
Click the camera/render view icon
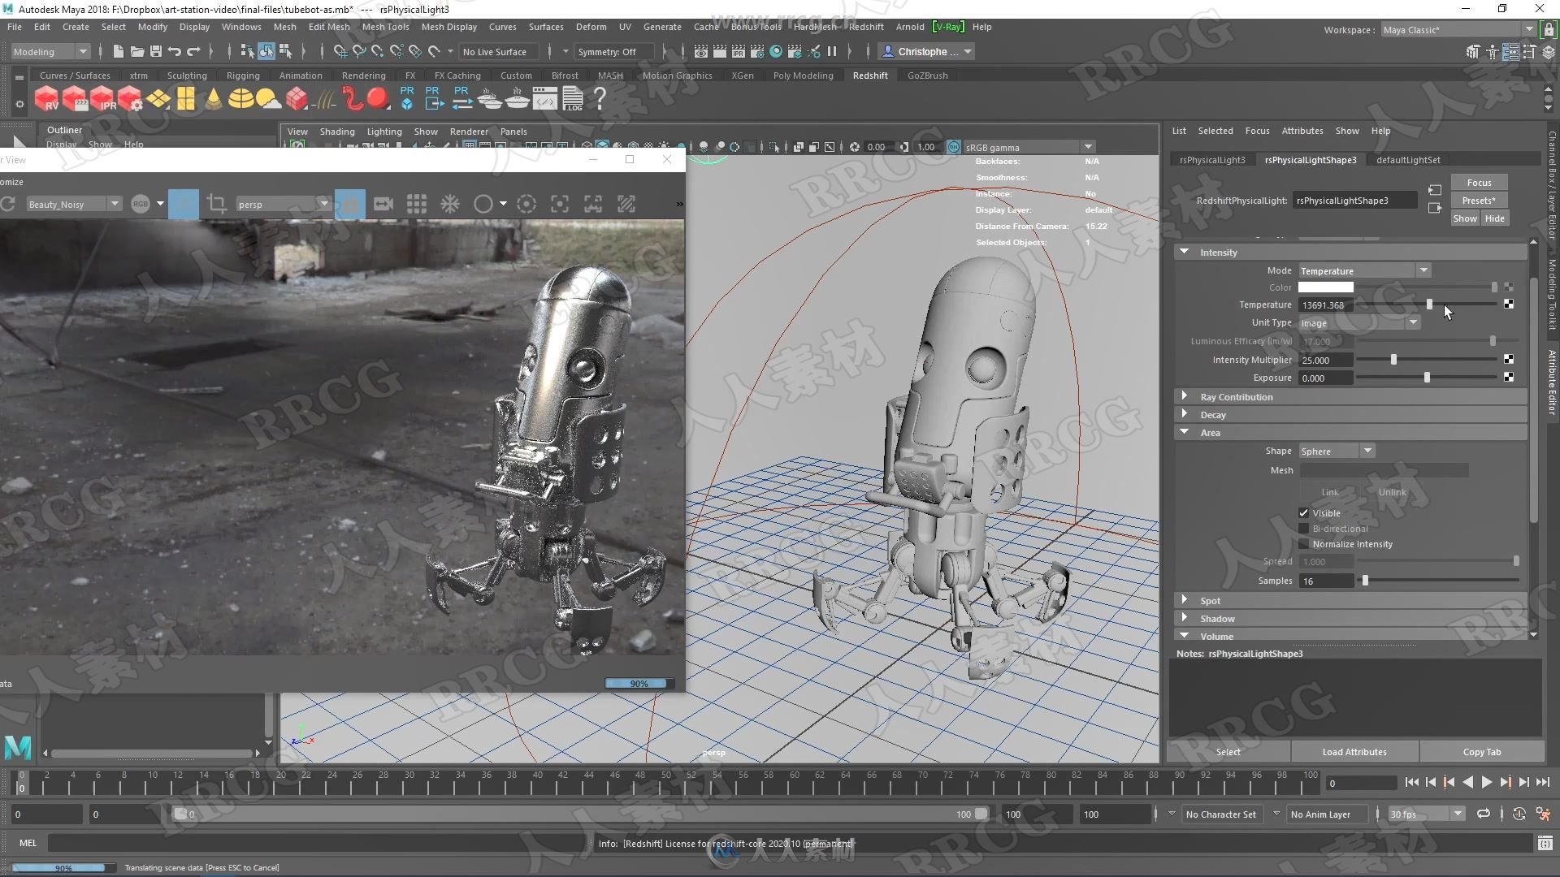[383, 204]
